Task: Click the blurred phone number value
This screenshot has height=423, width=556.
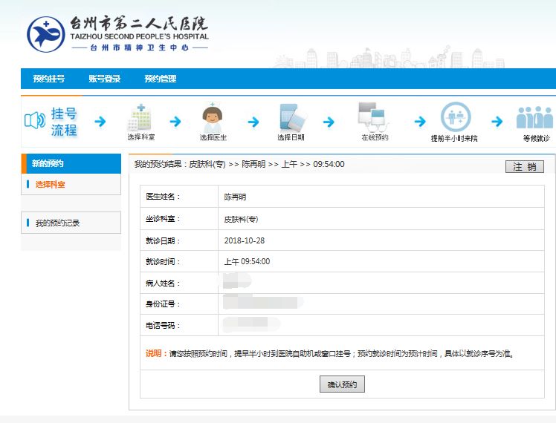Action: [x=251, y=324]
